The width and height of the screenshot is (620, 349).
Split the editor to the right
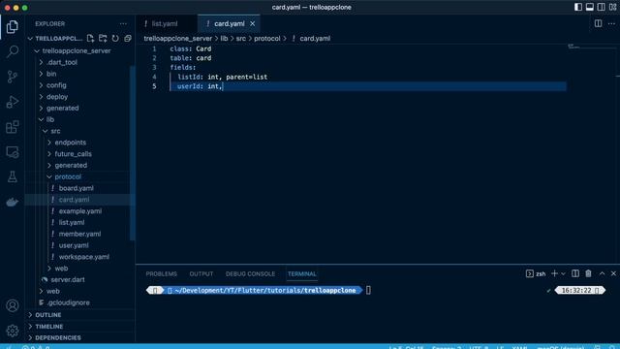599,23
